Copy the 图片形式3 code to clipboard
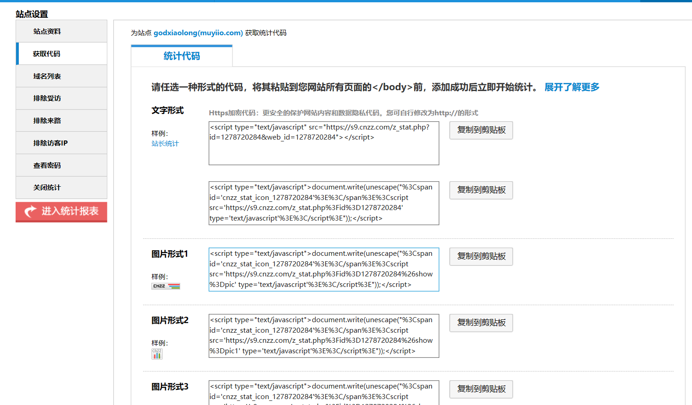This screenshot has width=692, height=405. (481, 389)
